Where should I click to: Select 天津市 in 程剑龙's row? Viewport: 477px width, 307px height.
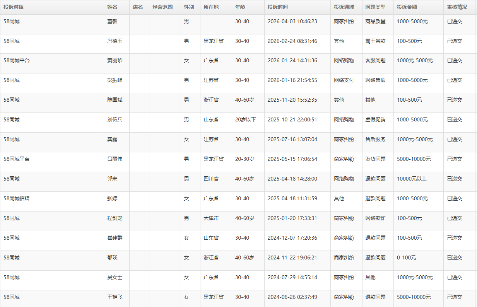pos(211,218)
